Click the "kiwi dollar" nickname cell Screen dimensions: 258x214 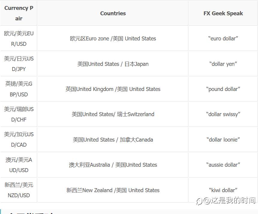223,190
